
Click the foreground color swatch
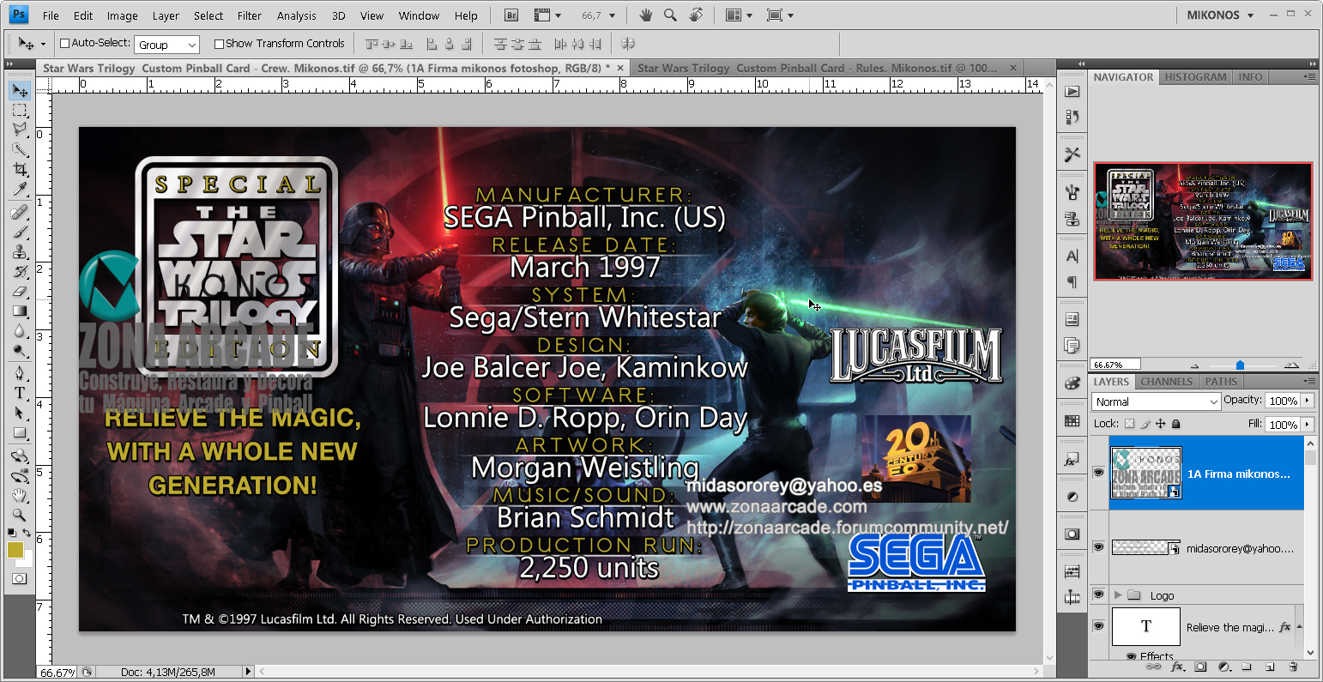tap(15, 550)
